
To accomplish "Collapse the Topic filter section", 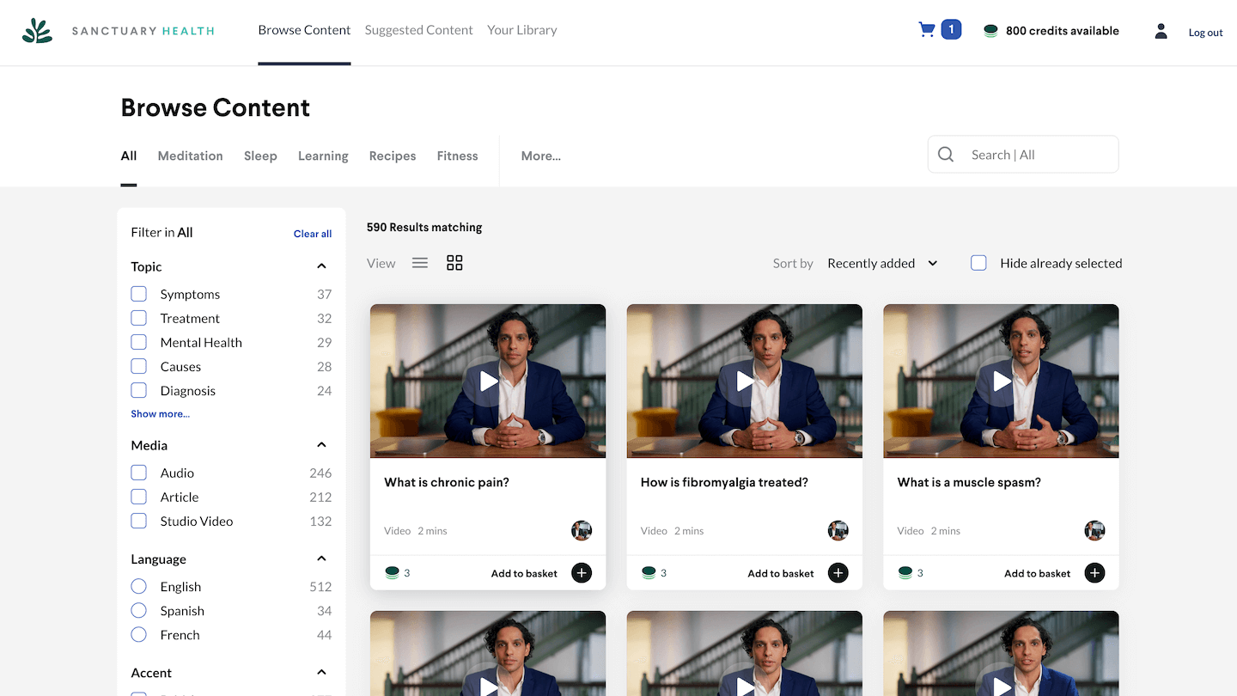I will [x=321, y=266].
